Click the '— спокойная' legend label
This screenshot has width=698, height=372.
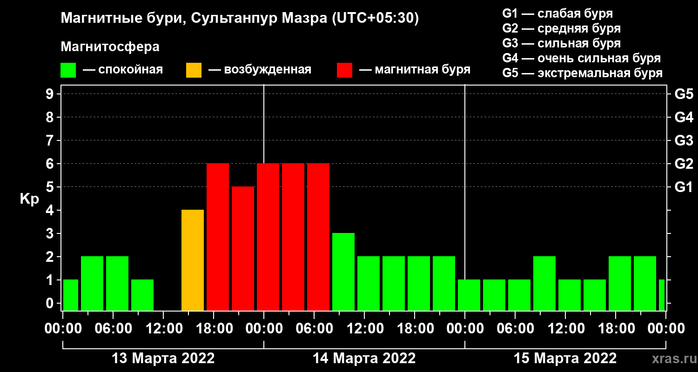click(x=123, y=70)
